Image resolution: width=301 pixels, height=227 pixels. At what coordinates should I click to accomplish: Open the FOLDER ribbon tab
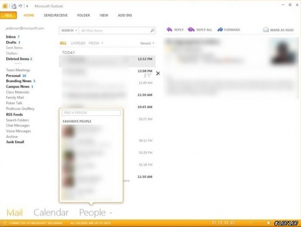click(x=84, y=16)
